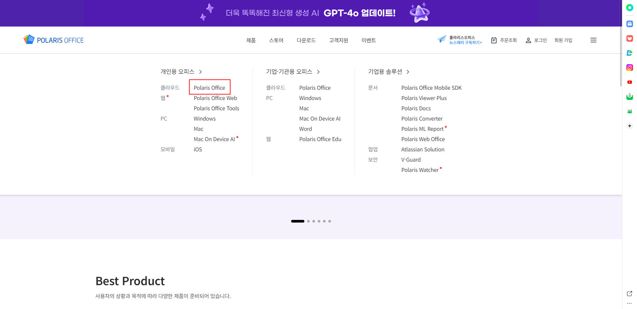The image size is (637, 309).
Task: Select Atlassian Solution
Action: tap(423, 149)
